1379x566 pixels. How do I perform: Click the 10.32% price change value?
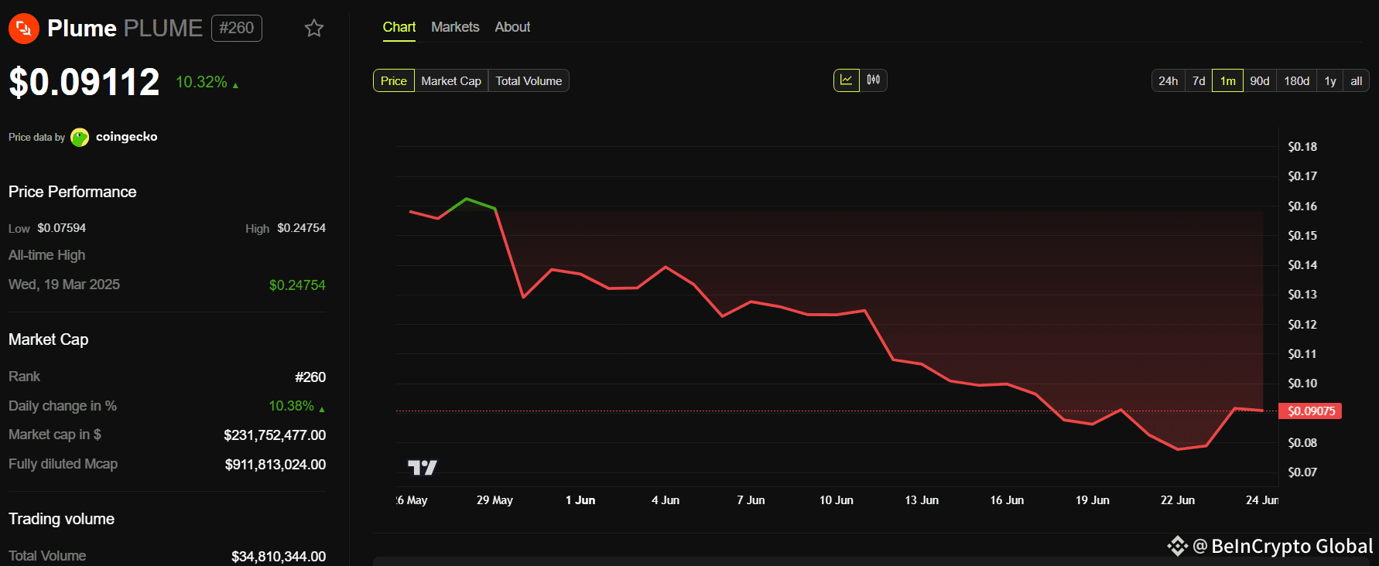(x=201, y=82)
